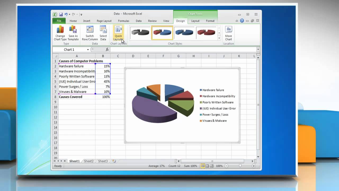339x191 pixels.
Task: Select column B header
Action: [103, 56]
